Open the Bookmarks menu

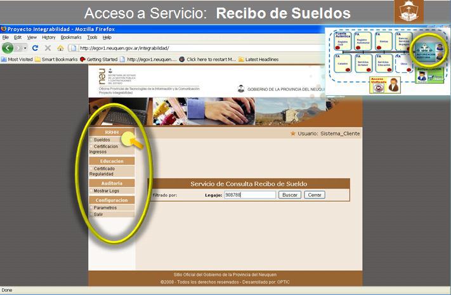71,37
